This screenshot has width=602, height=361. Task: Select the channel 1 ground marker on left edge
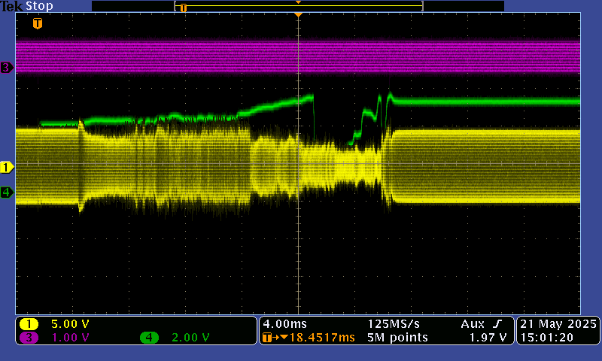7,166
